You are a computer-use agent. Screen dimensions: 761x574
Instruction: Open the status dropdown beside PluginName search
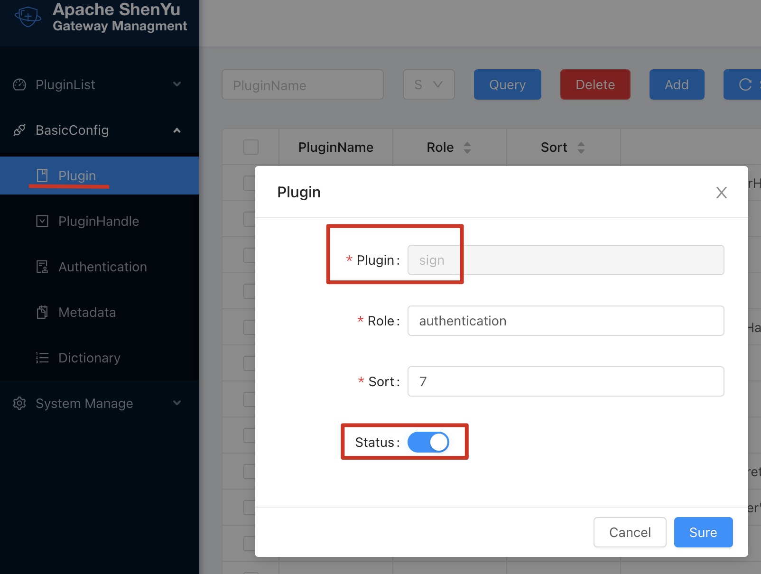coord(428,84)
